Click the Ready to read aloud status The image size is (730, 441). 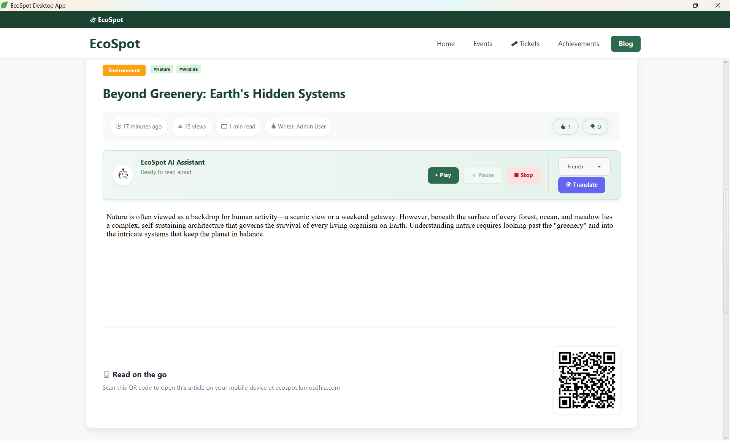click(x=166, y=172)
